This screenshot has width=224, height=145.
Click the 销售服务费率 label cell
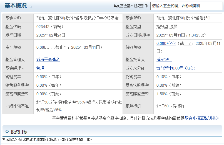[x=18, y=86]
